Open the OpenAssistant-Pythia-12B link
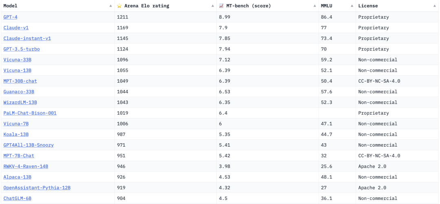440x204 pixels. (37, 188)
